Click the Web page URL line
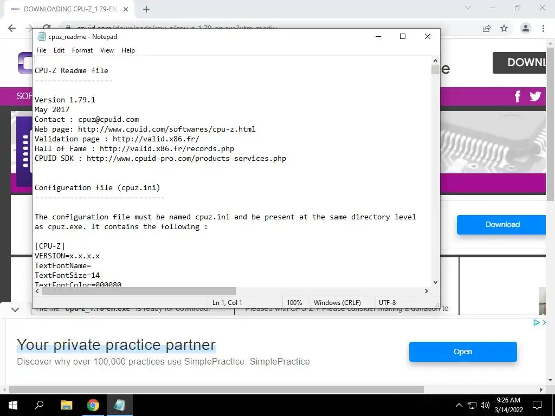 pyautogui.click(x=145, y=129)
